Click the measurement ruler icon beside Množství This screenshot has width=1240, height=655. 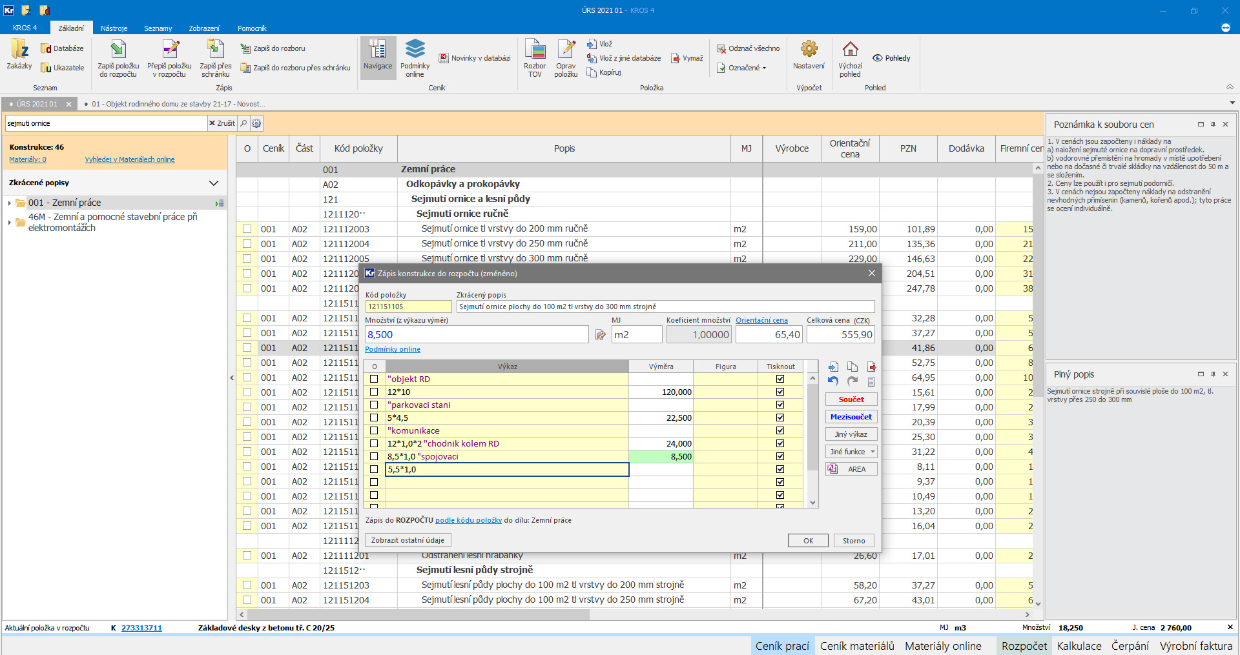coord(600,334)
